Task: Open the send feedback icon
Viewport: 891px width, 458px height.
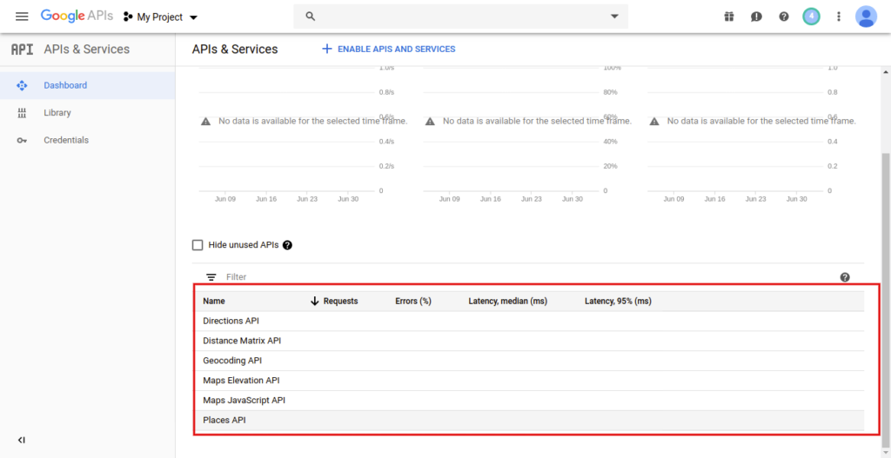Action: pyautogui.click(x=756, y=17)
